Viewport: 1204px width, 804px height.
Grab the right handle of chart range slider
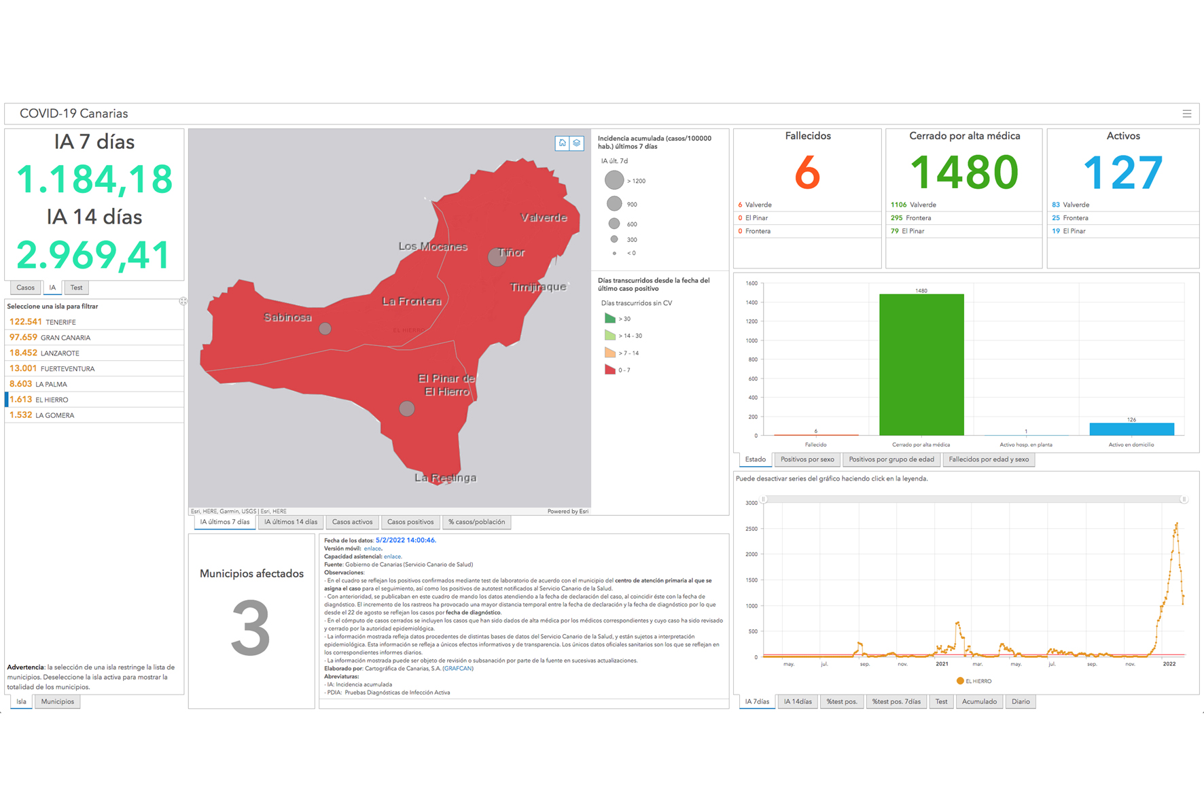tap(1184, 500)
